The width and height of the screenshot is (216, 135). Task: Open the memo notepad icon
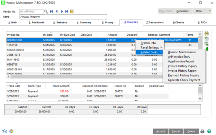[x=72, y=11]
